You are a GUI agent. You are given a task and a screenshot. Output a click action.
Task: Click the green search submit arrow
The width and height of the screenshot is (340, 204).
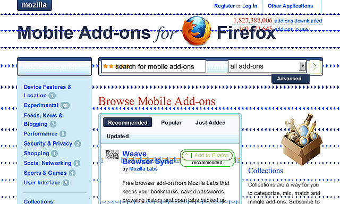pos(314,66)
